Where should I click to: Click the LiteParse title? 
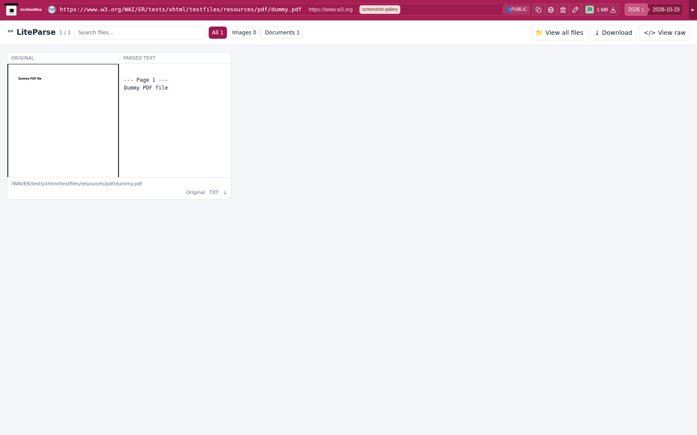click(x=36, y=32)
